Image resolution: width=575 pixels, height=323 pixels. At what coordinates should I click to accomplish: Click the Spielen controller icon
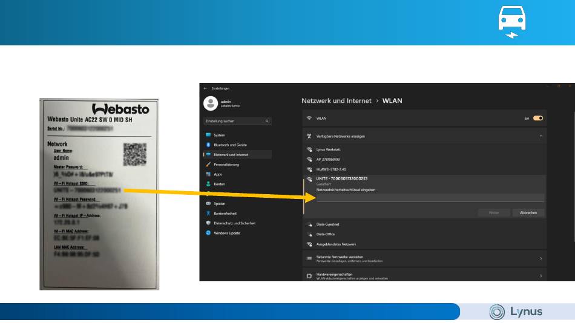point(208,203)
